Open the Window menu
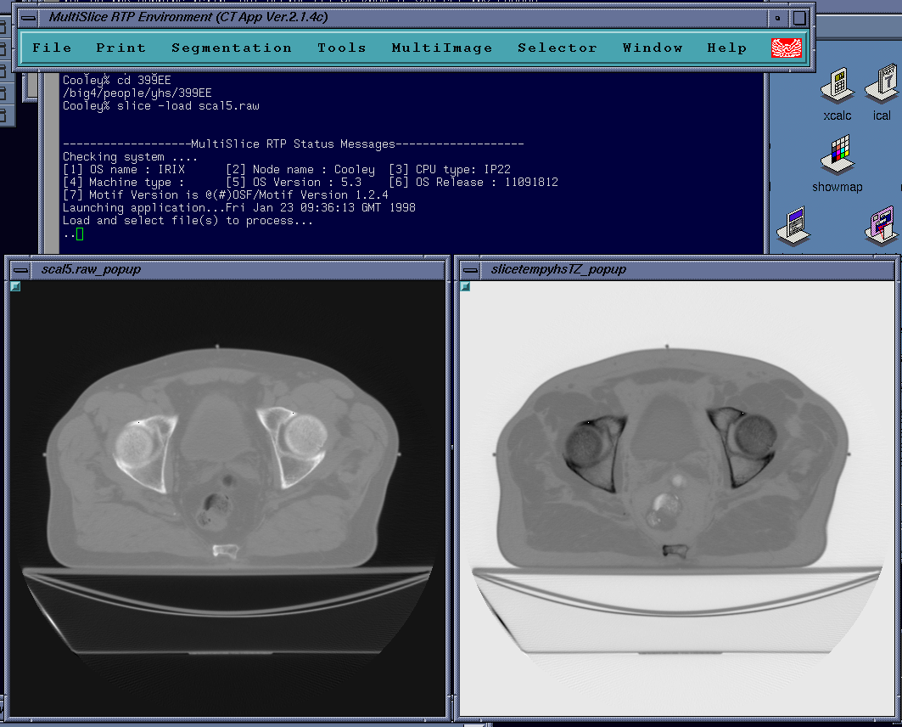 653,48
